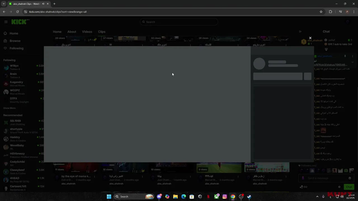Click the KICK logo
This screenshot has height=201, width=358.
pyautogui.click(x=20, y=22)
